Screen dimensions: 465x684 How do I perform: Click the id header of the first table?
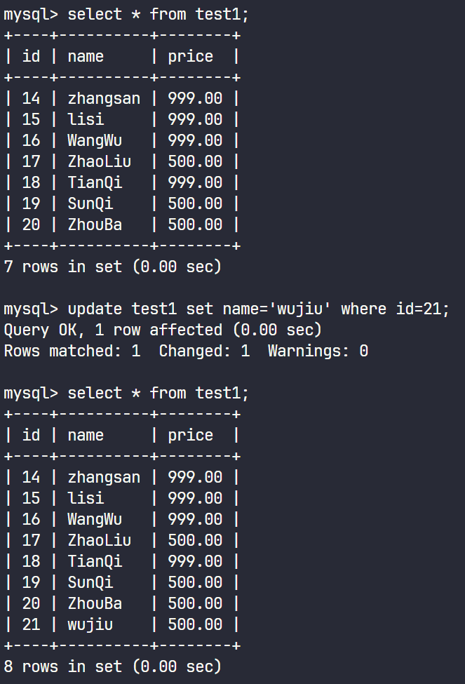31,56
